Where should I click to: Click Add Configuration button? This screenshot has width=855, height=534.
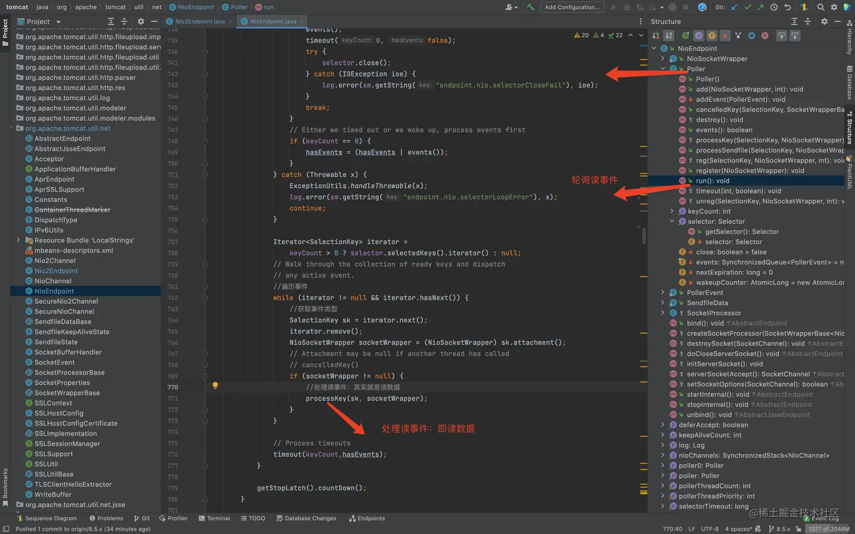(x=572, y=7)
